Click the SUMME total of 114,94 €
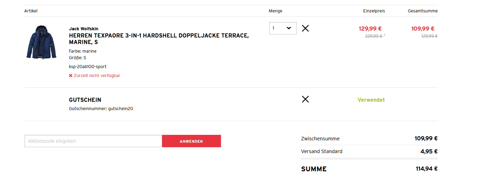 pyautogui.click(x=427, y=169)
